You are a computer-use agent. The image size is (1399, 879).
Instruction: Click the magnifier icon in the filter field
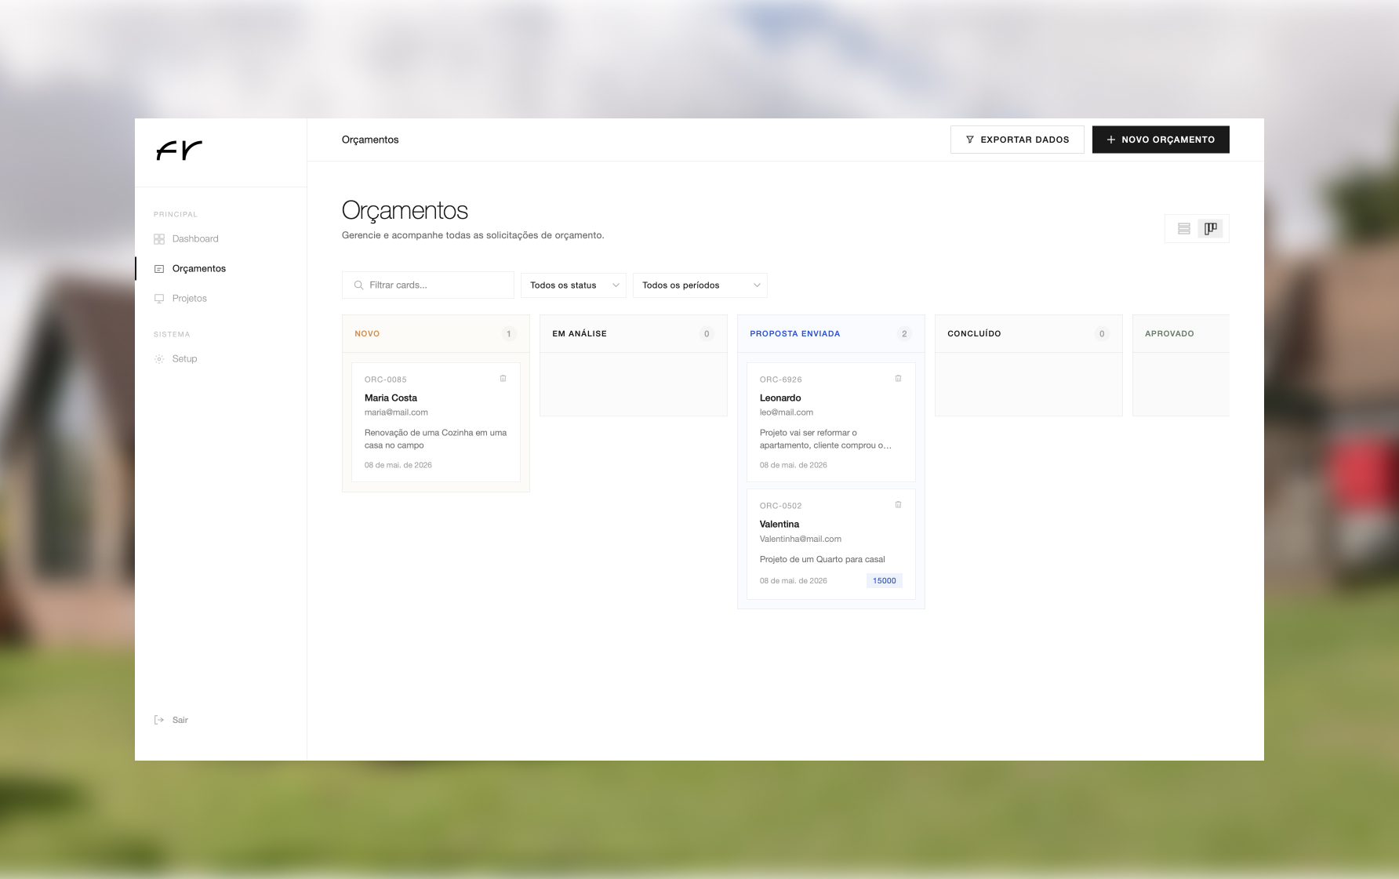[358, 285]
